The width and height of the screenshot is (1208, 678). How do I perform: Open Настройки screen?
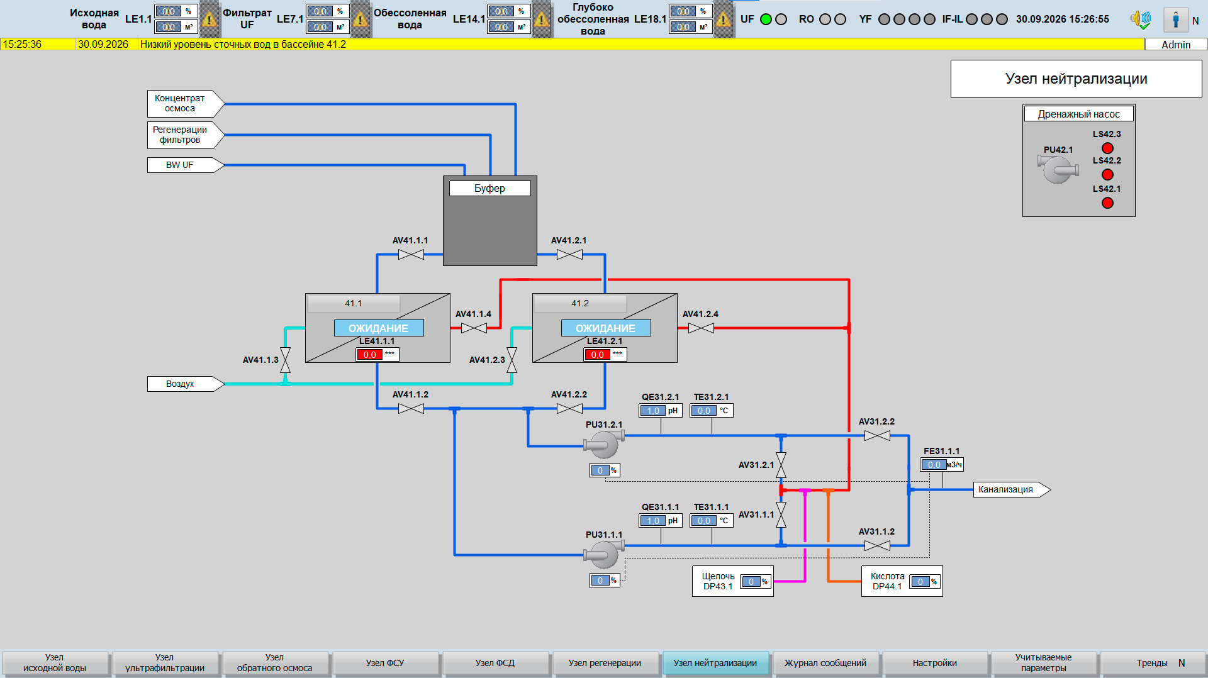[935, 663]
